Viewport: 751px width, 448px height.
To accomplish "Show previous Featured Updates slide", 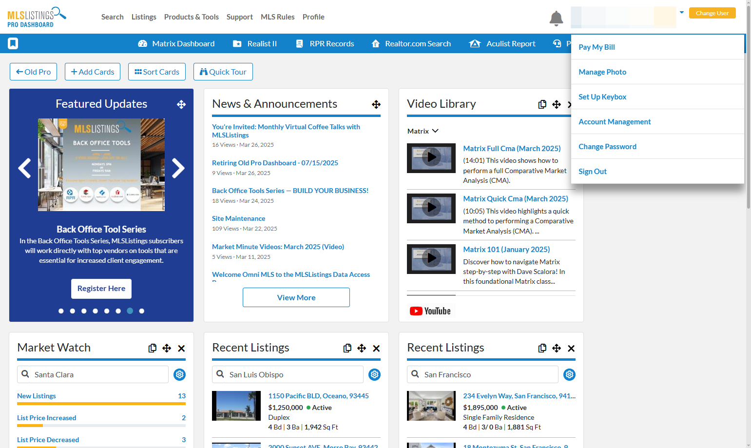I will coord(24,168).
